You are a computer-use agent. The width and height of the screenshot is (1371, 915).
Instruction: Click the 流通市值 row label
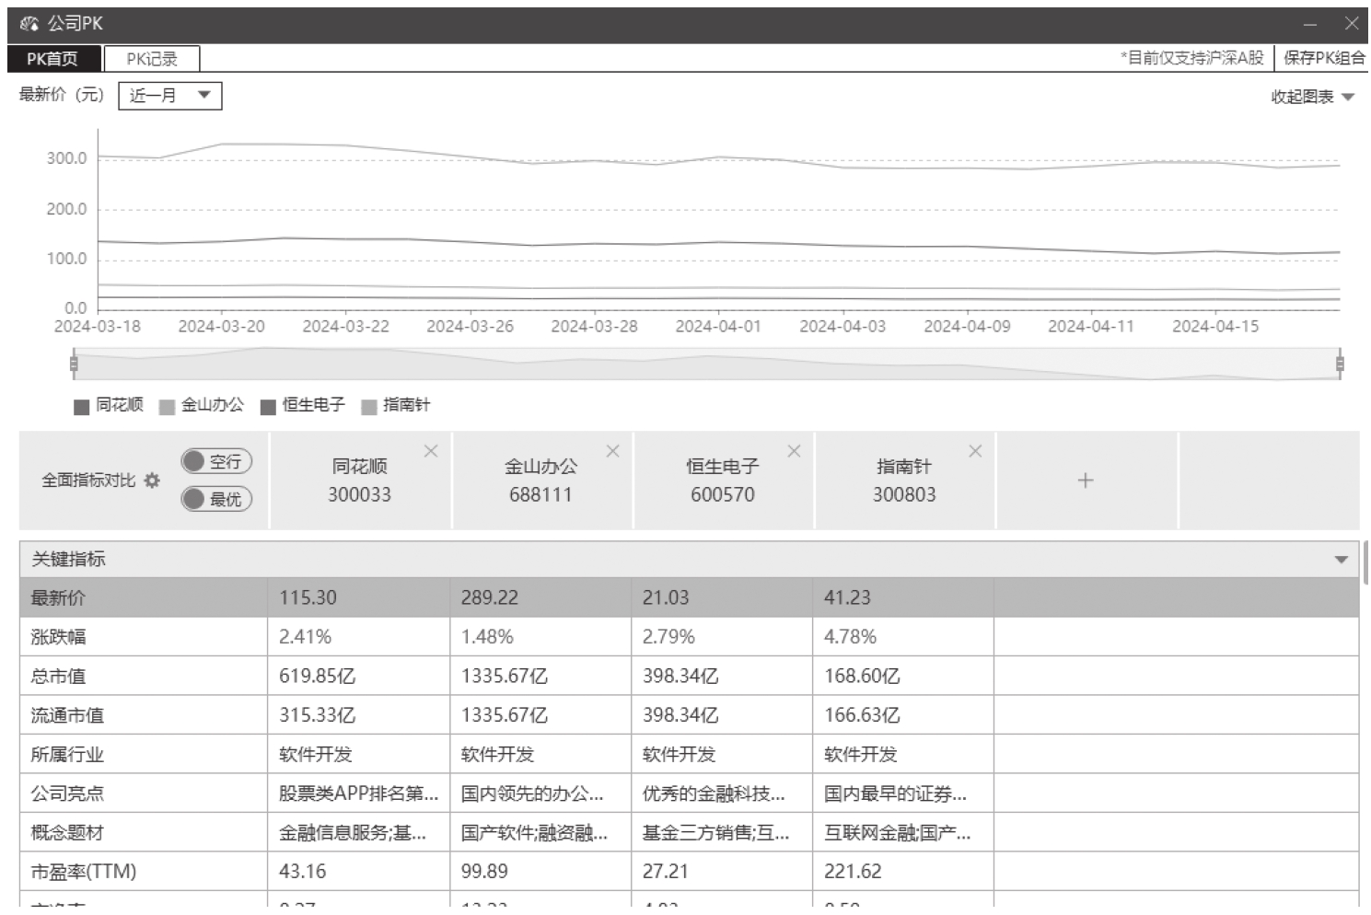67,715
